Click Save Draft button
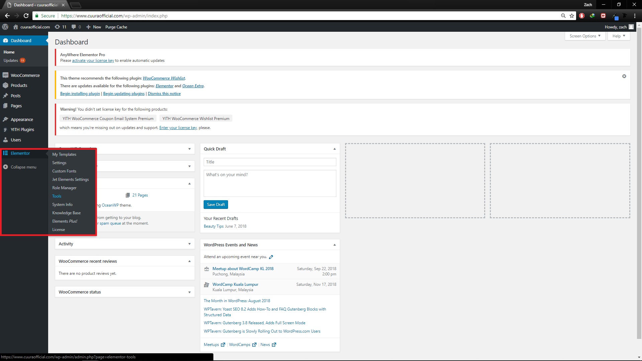This screenshot has width=642, height=361. [216, 205]
